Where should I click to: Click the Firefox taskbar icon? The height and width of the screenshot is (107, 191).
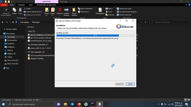[79, 104]
